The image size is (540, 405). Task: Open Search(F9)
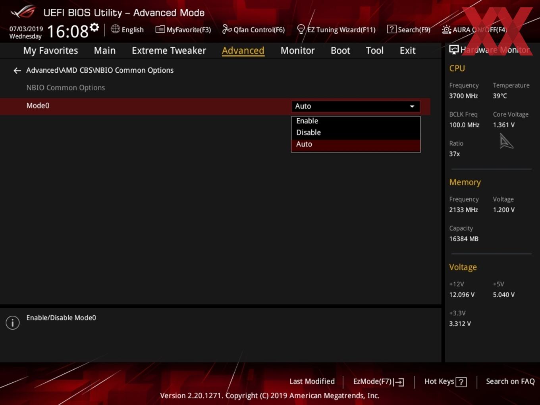click(x=409, y=29)
